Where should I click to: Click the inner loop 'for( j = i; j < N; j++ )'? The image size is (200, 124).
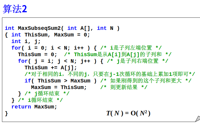pyautogui.click(x=57, y=61)
